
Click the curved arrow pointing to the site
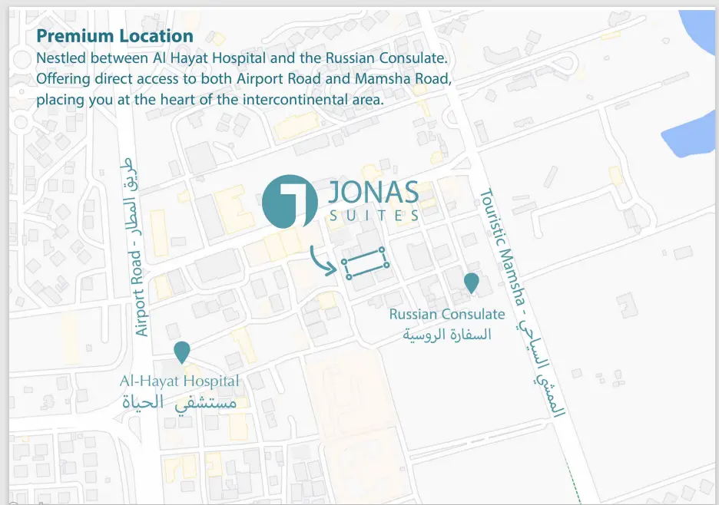(323, 261)
